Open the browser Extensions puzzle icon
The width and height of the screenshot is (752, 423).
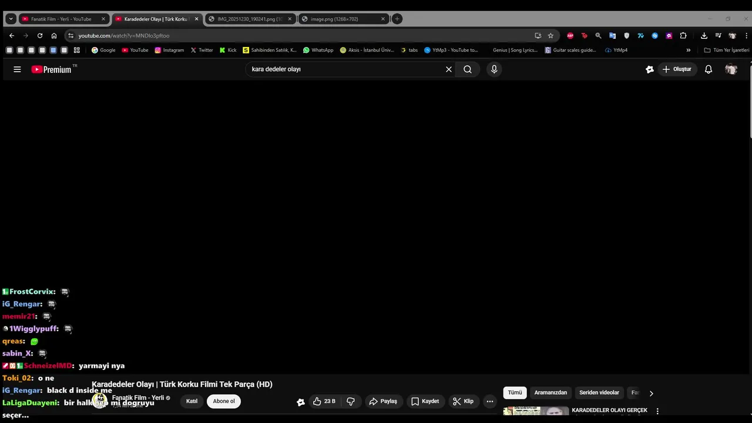683,35
